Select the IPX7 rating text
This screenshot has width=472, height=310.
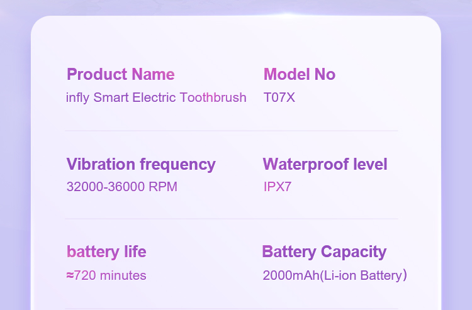coord(278,187)
